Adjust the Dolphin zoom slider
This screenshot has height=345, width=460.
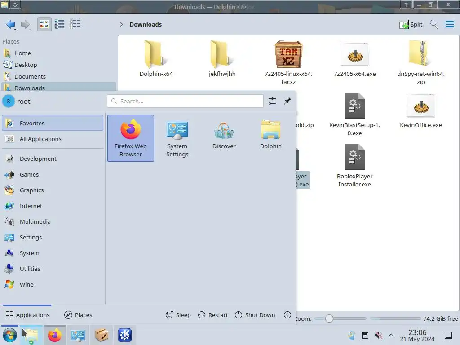(x=329, y=318)
